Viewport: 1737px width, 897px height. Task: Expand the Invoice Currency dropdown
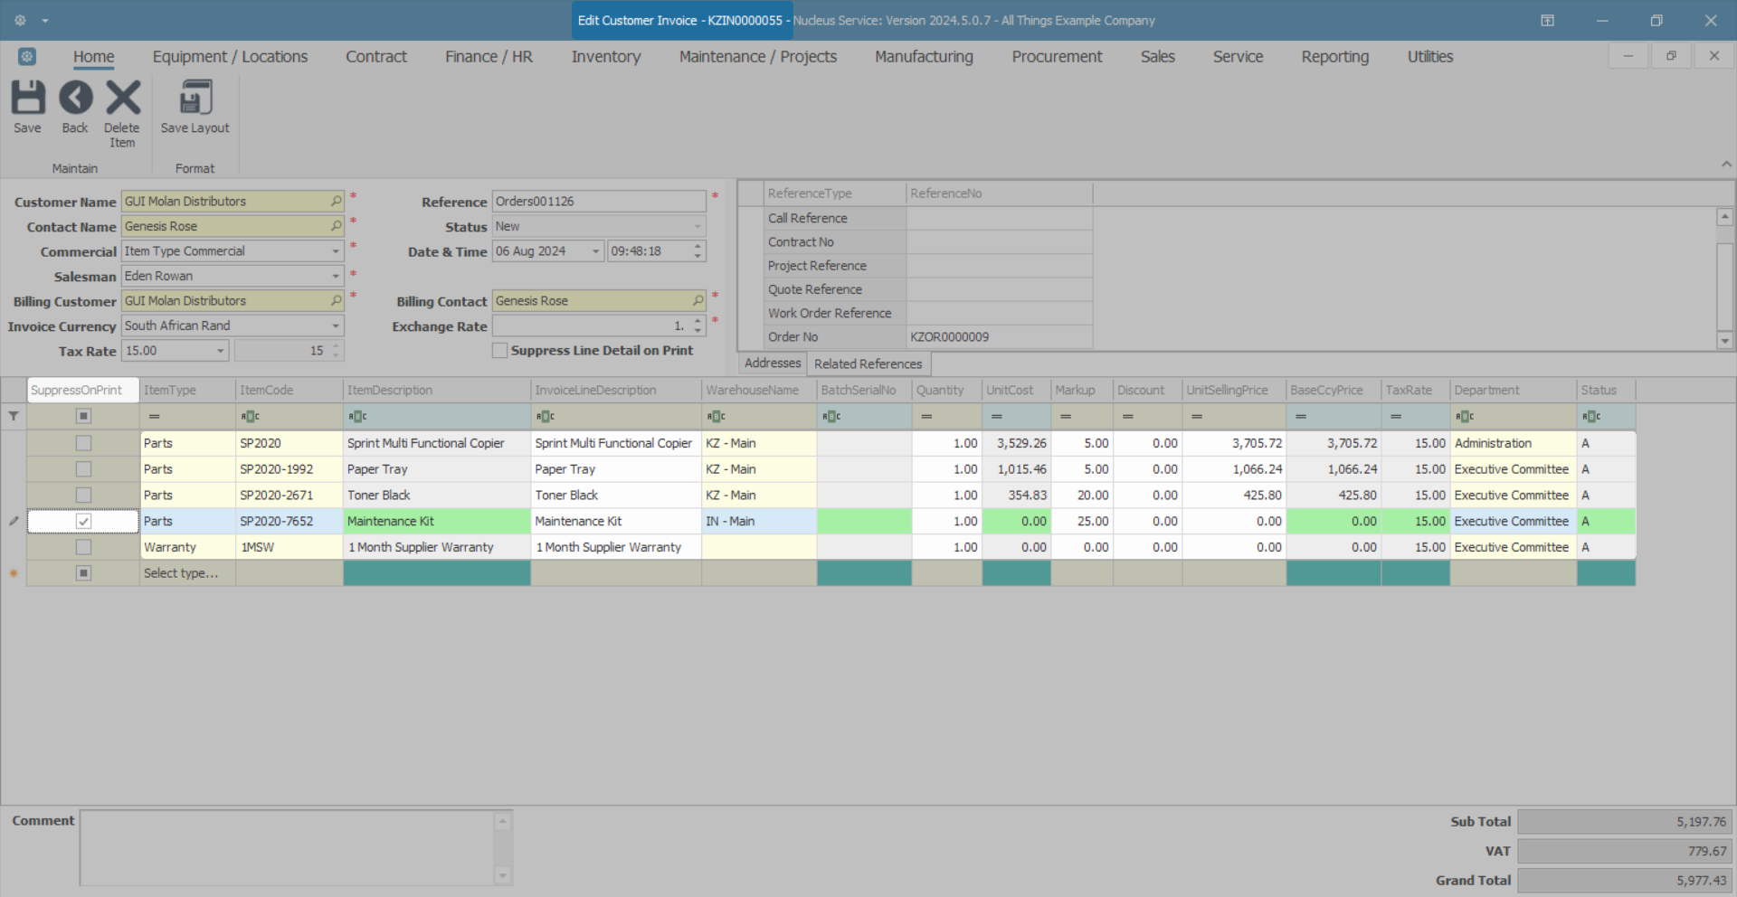click(336, 326)
